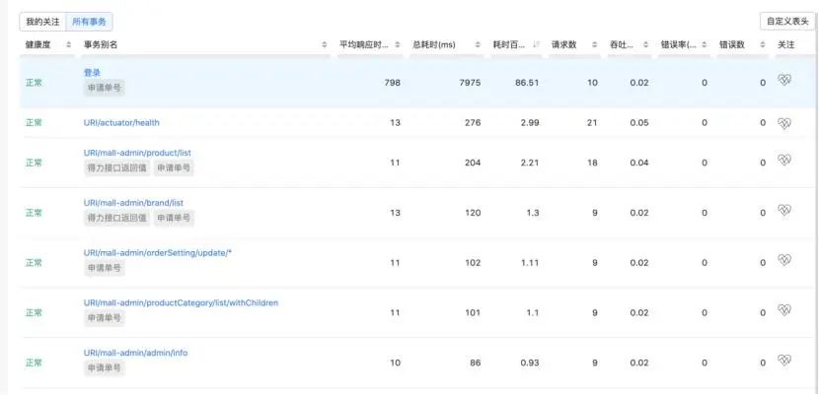
Task: Open 自定义表头 column settings
Action: pyautogui.click(x=787, y=22)
